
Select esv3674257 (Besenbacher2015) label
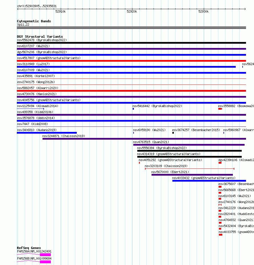click(x=196, y=130)
